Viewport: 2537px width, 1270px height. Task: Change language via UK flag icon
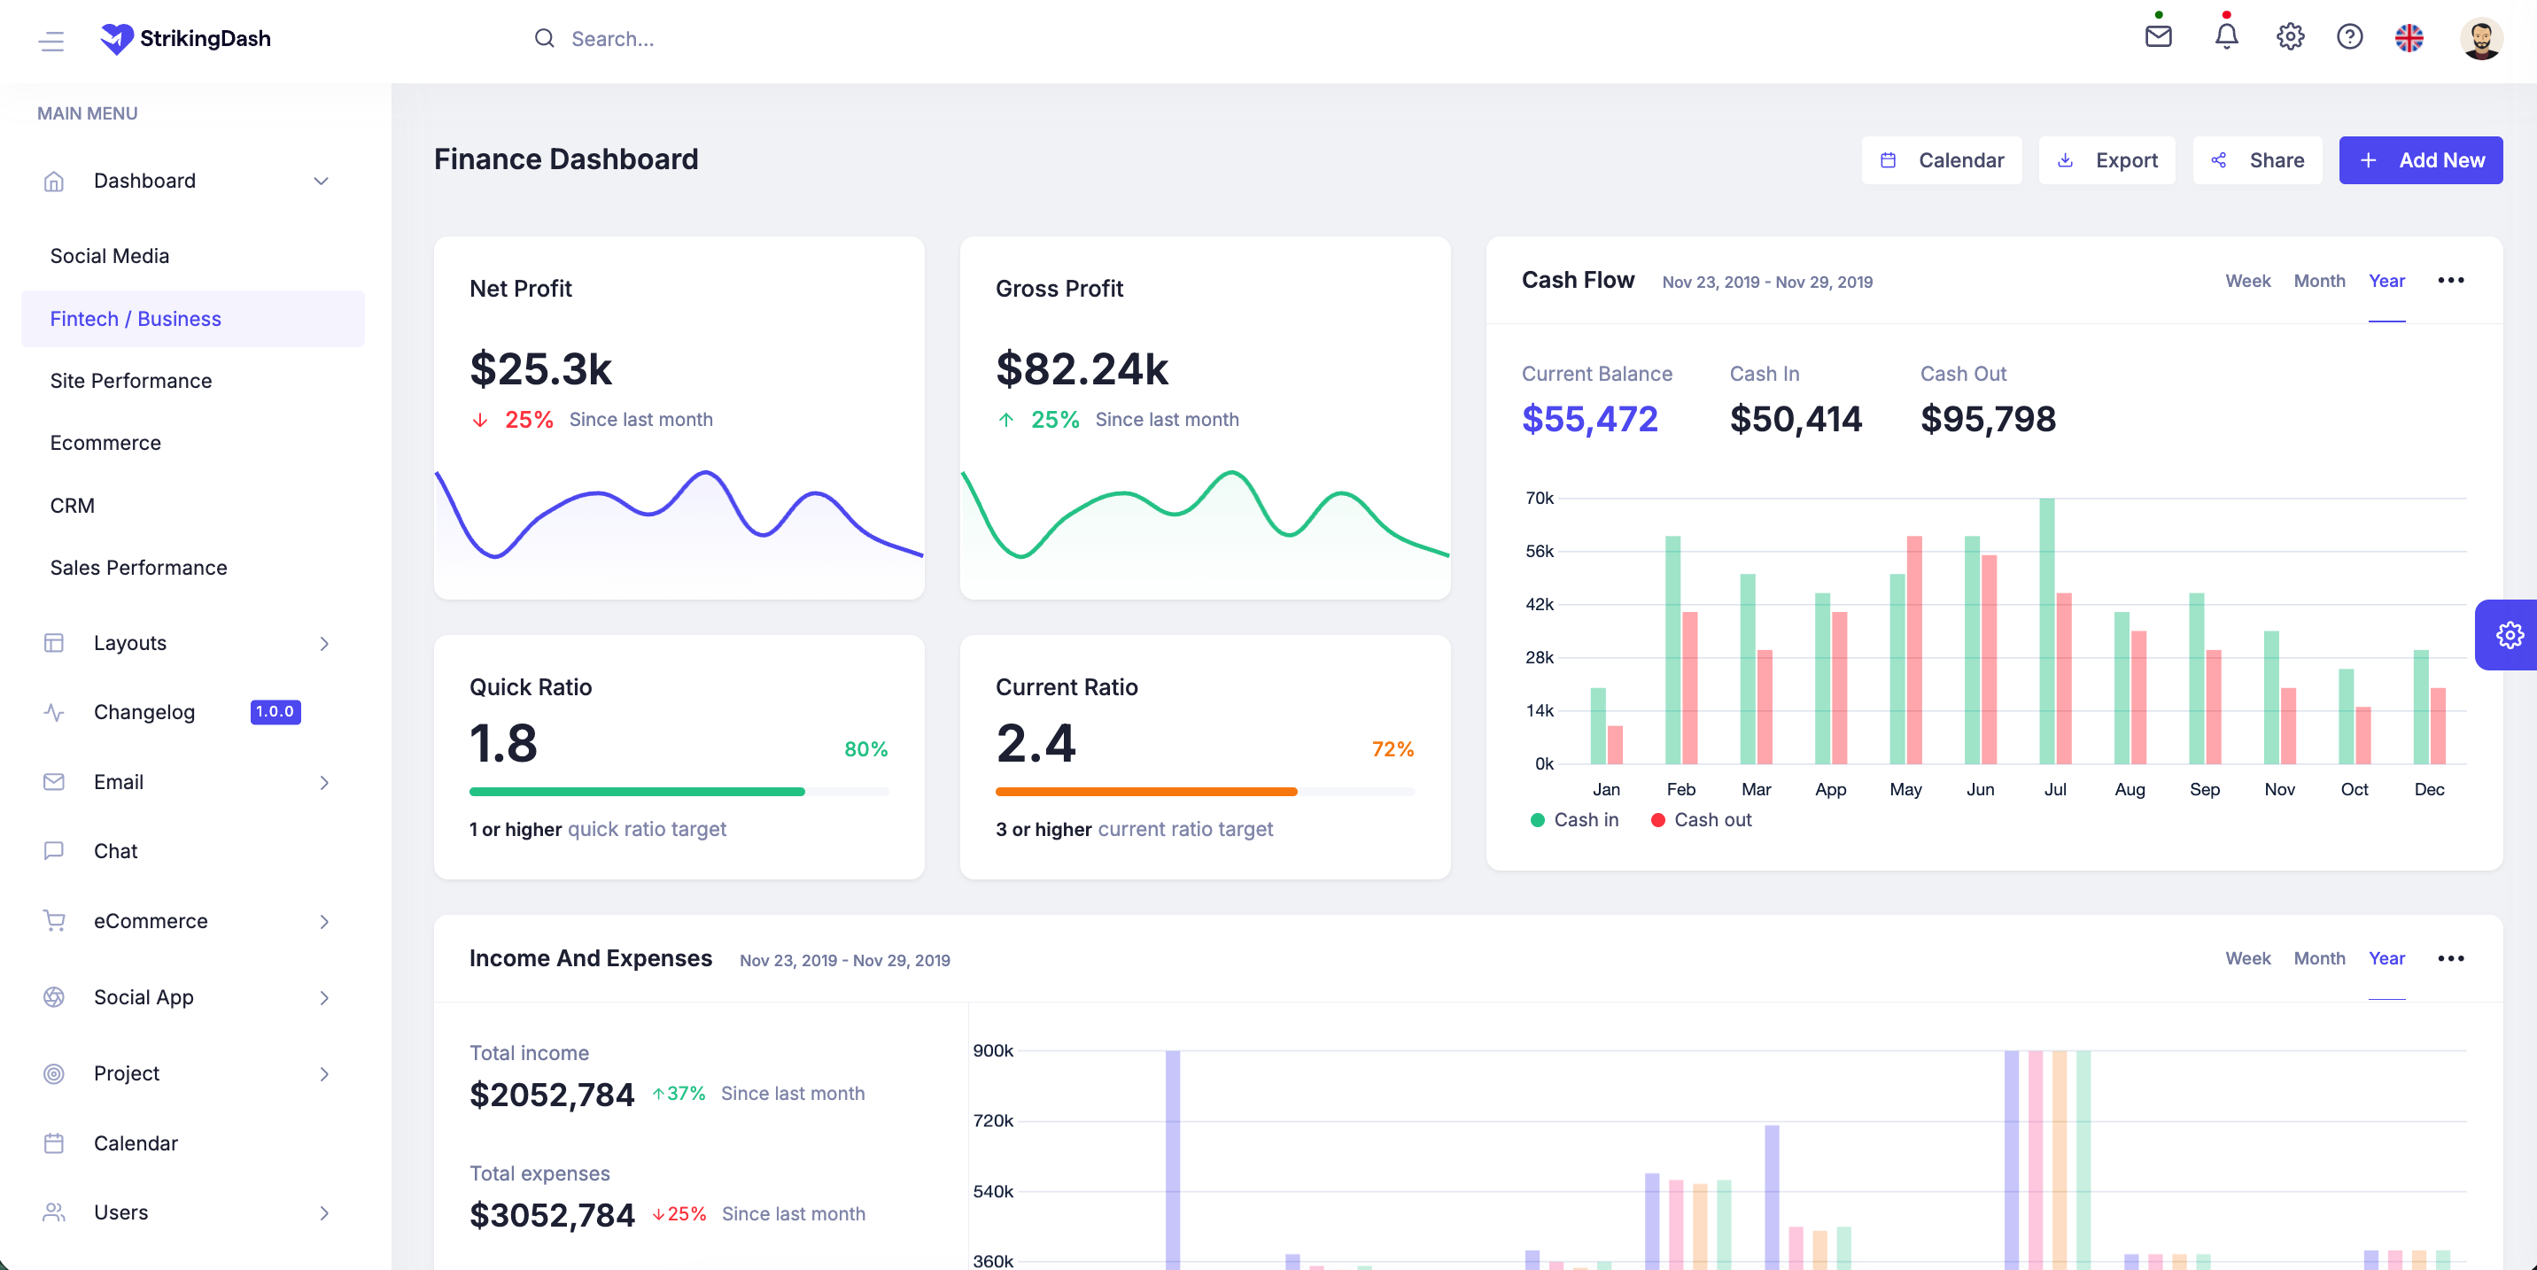coord(2409,37)
